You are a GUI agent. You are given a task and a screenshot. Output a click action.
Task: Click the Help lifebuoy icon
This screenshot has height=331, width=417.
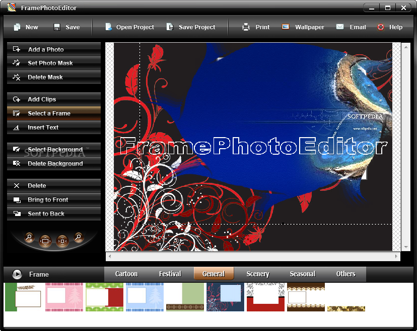tap(381, 27)
